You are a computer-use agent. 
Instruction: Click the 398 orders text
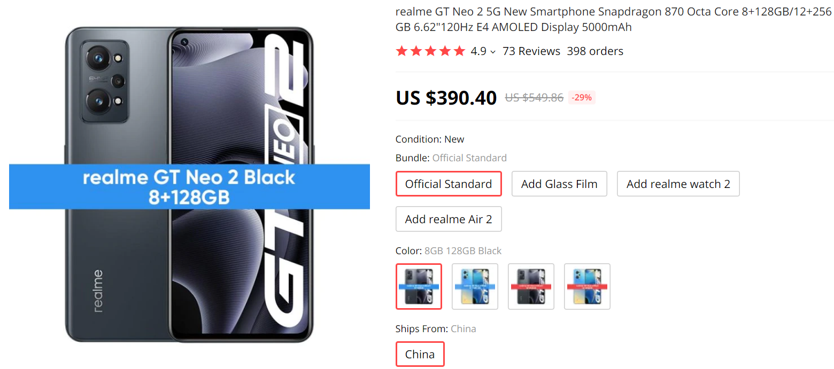point(595,51)
